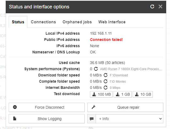Click the Force Disconnect button
The width and height of the screenshot is (170, 129).
[x=46, y=107]
